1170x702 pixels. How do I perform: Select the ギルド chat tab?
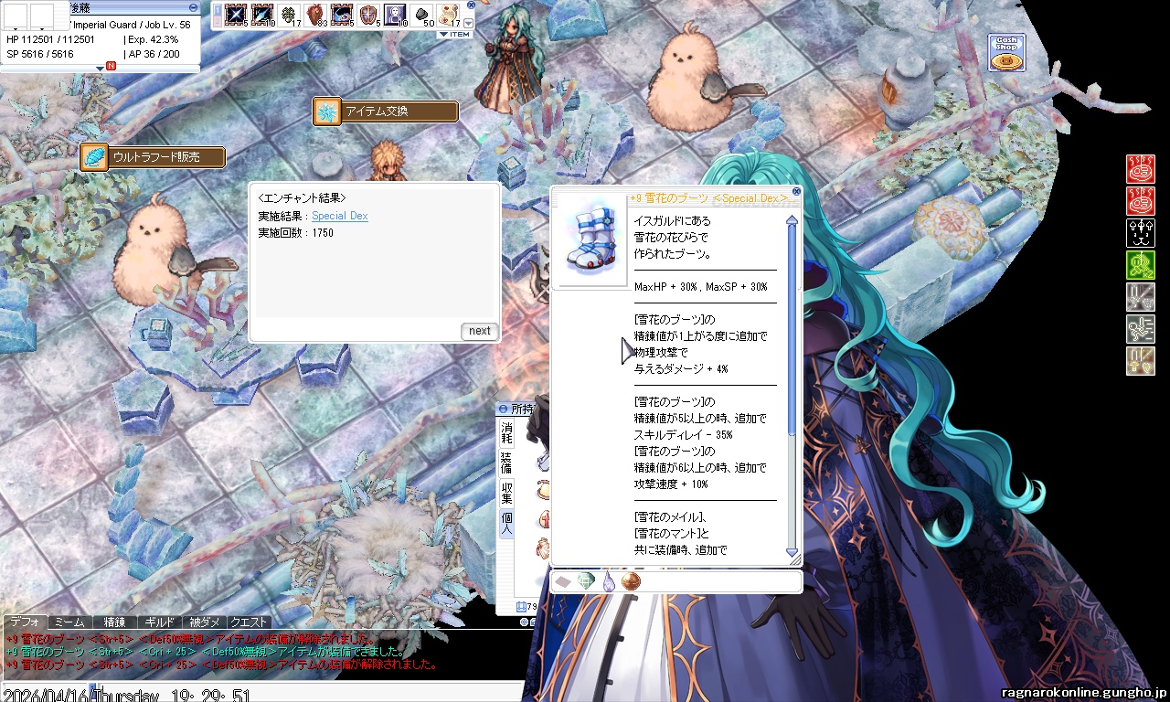(160, 622)
